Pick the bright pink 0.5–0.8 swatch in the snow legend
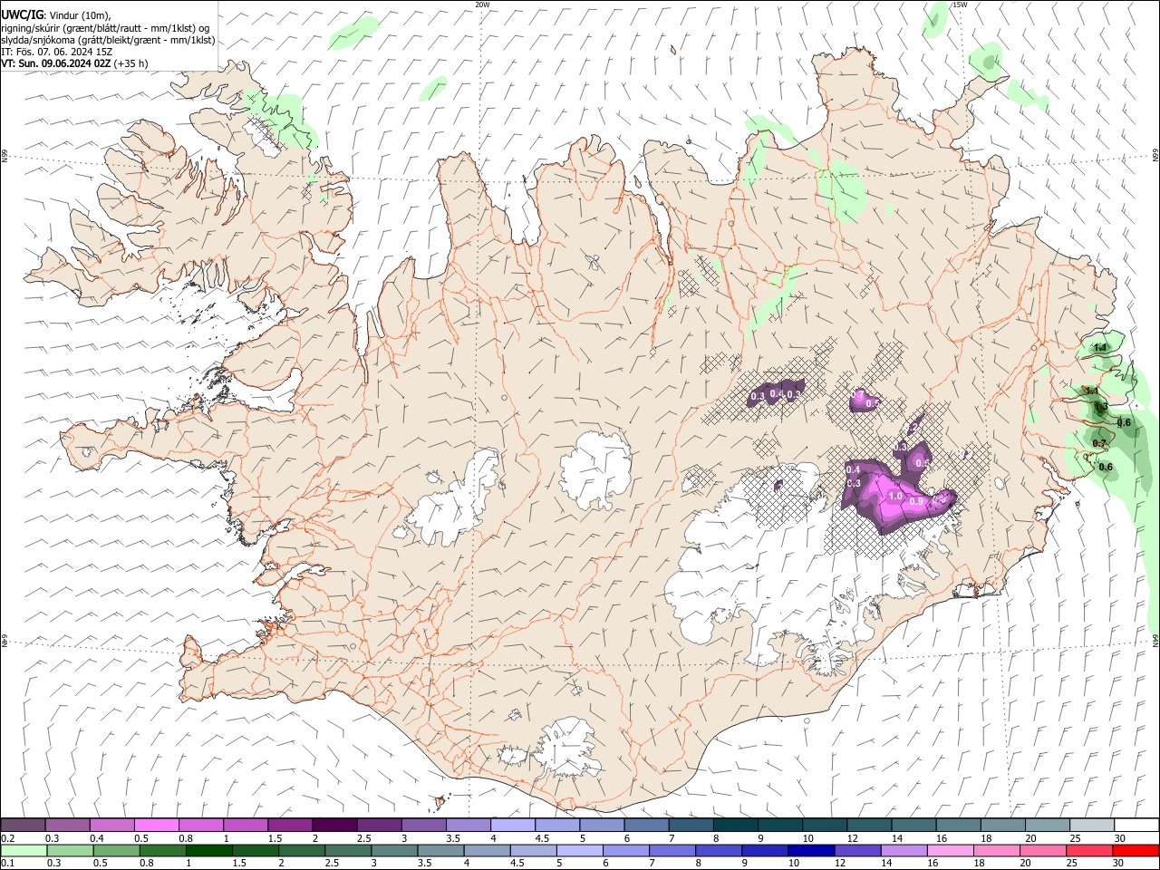 tap(156, 826)
